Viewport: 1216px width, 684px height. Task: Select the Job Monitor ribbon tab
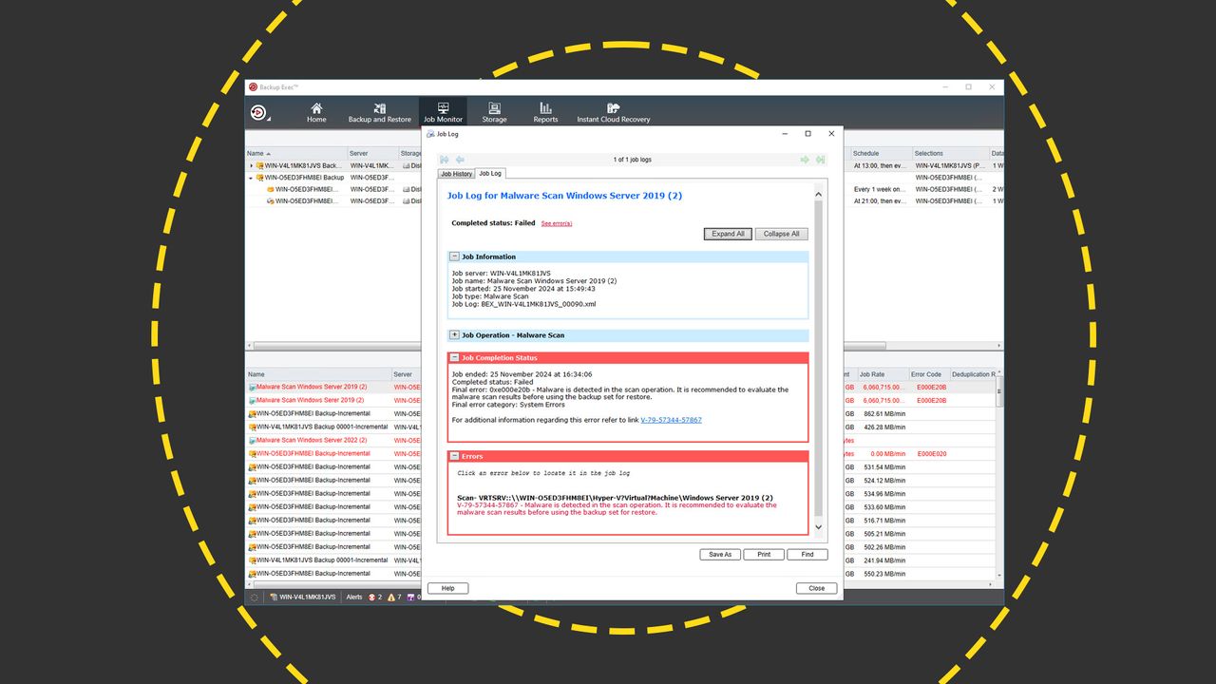click(443, 111)
